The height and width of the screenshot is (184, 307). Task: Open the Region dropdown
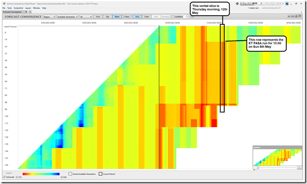[49, 17]
